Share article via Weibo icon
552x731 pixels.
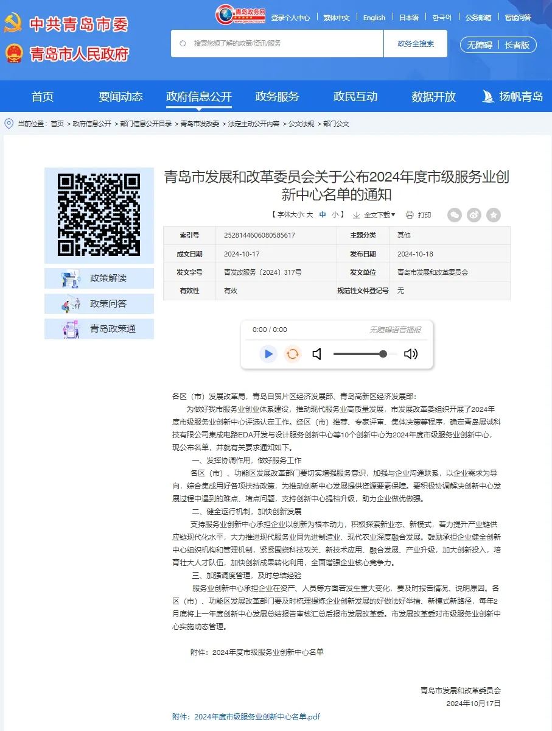click(474, 214)
